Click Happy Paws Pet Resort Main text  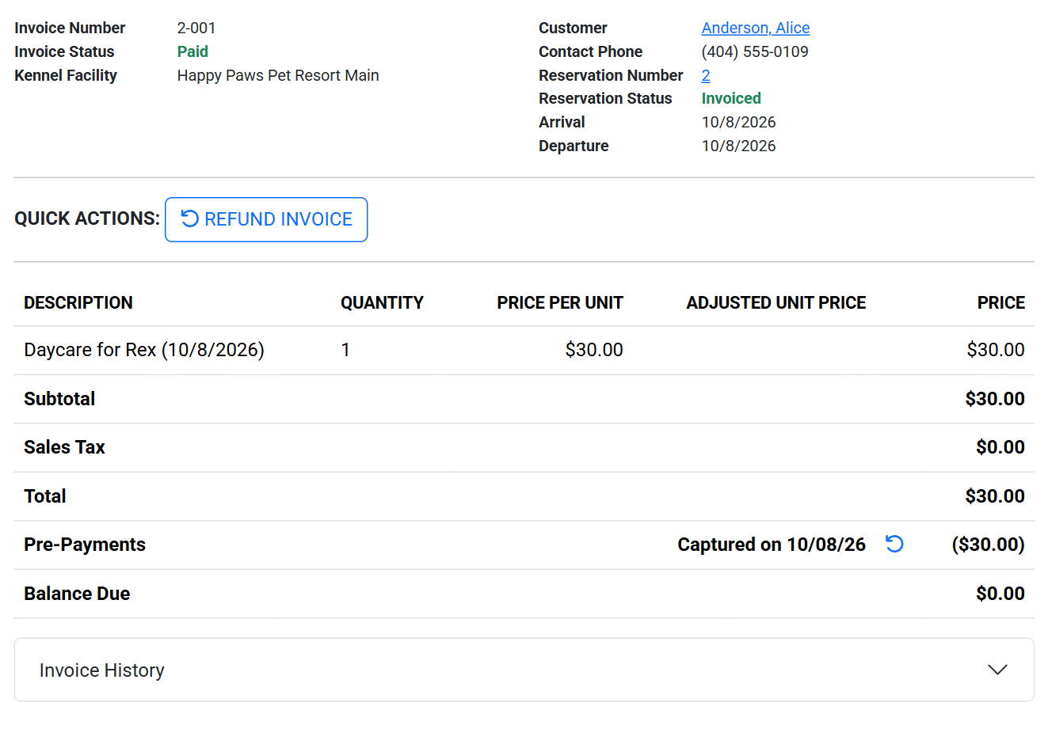coord(278,75)
